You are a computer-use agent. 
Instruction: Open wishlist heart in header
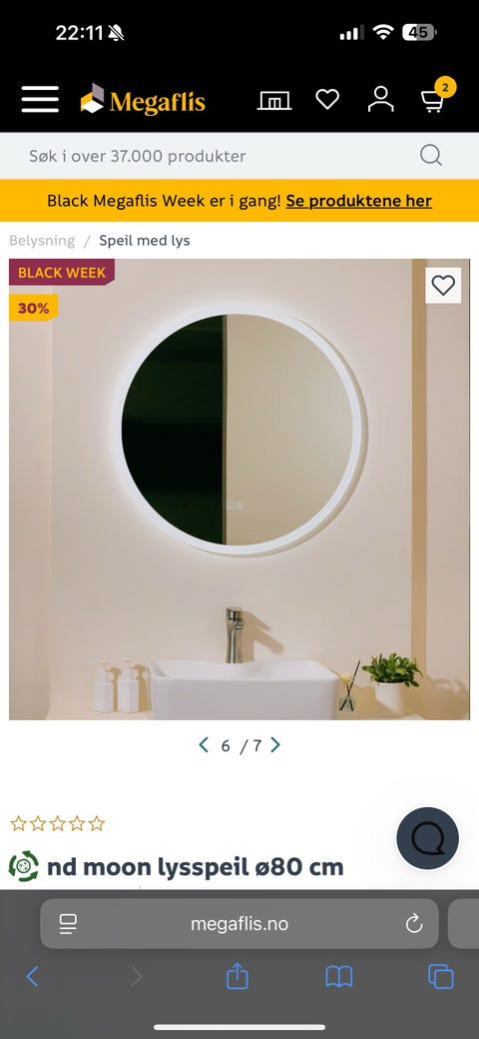[x=327, y=99]
